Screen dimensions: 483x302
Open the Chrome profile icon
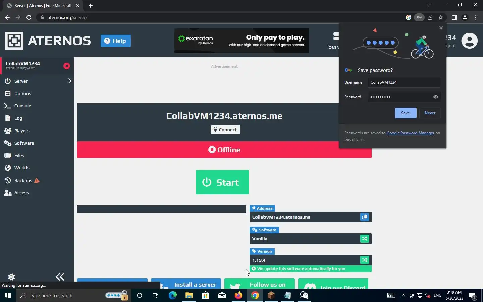point(465,17)
